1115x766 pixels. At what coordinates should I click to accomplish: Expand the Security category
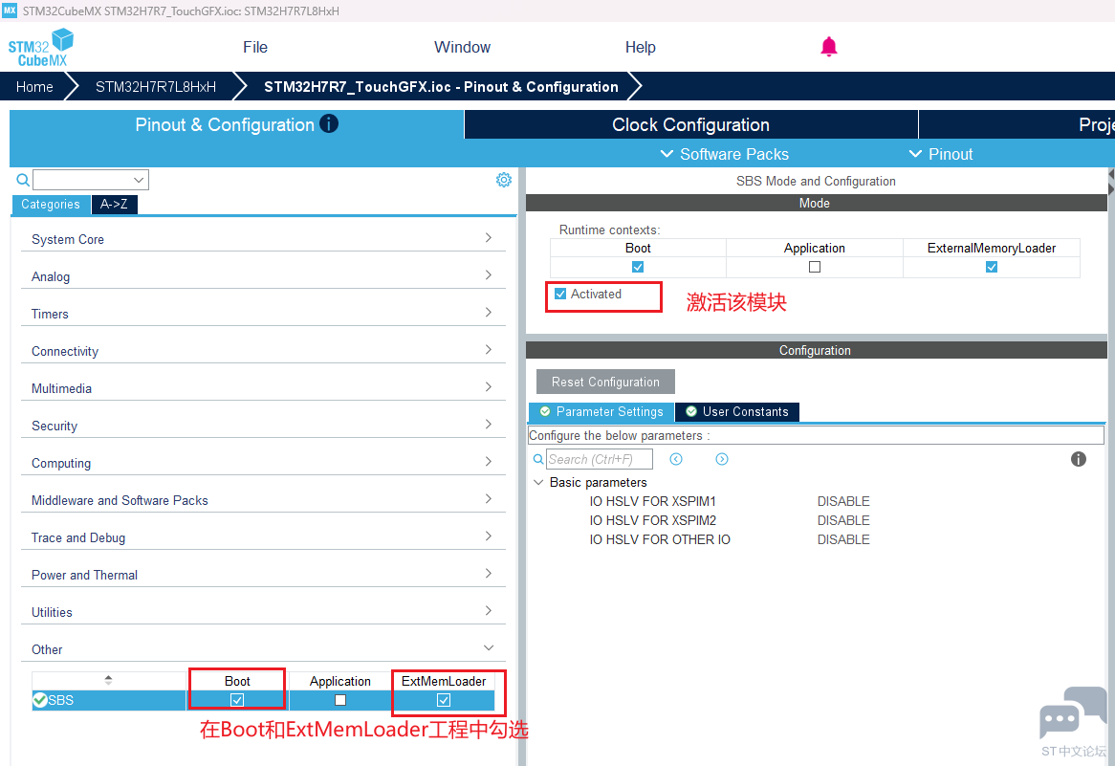263,426
